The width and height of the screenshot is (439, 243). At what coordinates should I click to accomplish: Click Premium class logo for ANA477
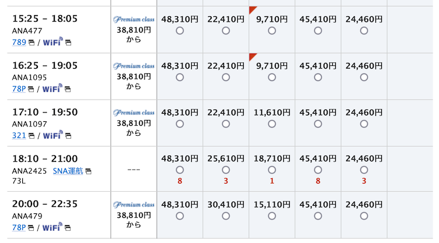point(134,19)
